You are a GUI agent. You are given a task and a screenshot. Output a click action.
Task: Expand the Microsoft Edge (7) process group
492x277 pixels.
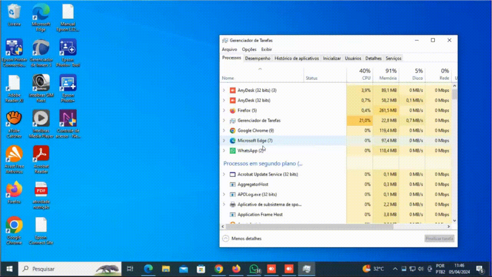click(224, 140)
